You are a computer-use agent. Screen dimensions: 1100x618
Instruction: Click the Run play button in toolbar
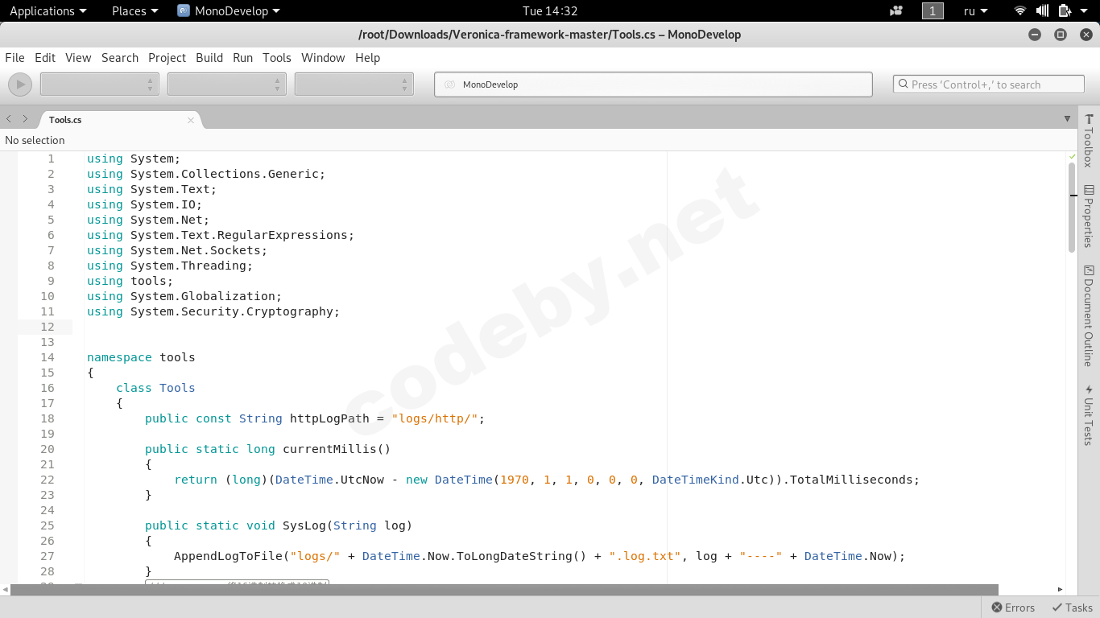click(20, 84)
